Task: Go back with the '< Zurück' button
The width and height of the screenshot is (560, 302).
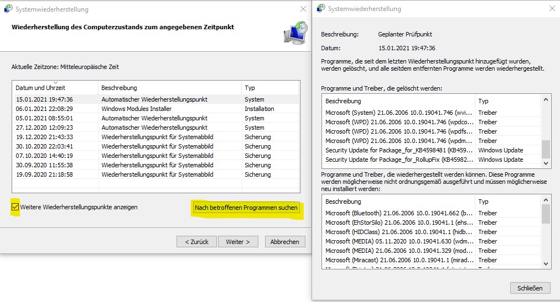Action: click(x=196, y=241)
